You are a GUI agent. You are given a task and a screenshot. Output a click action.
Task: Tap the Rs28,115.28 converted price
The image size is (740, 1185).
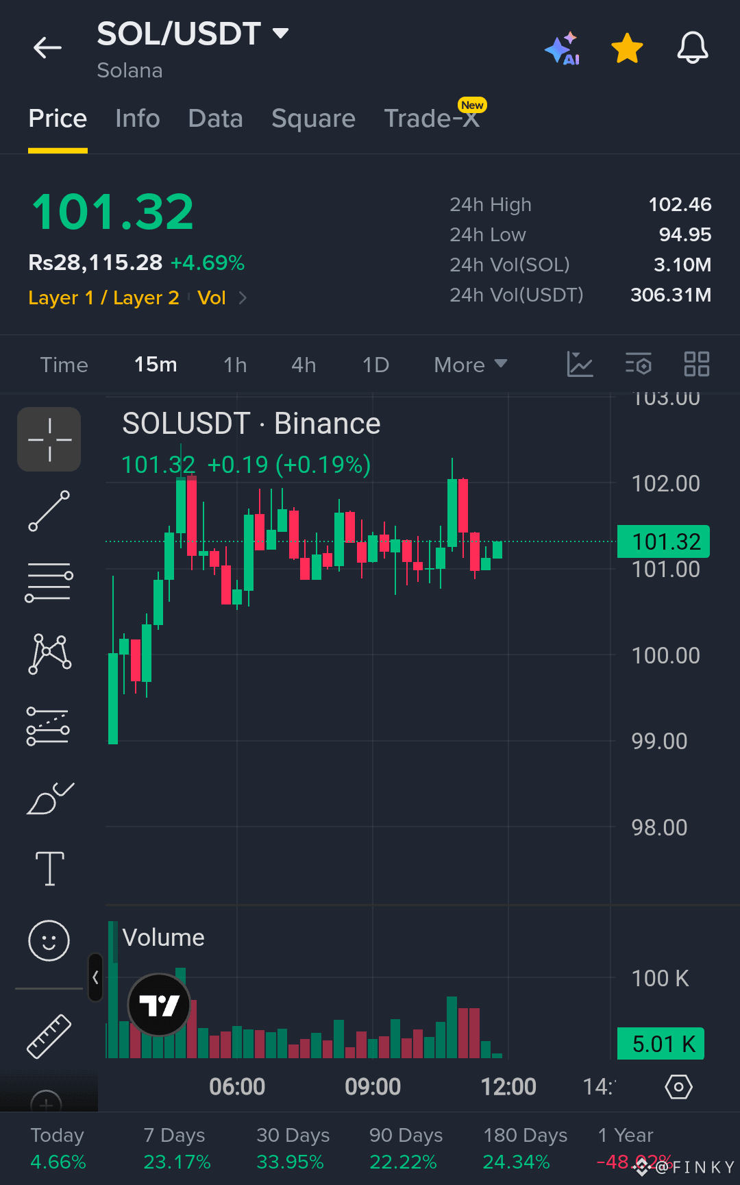coord(95,262)
